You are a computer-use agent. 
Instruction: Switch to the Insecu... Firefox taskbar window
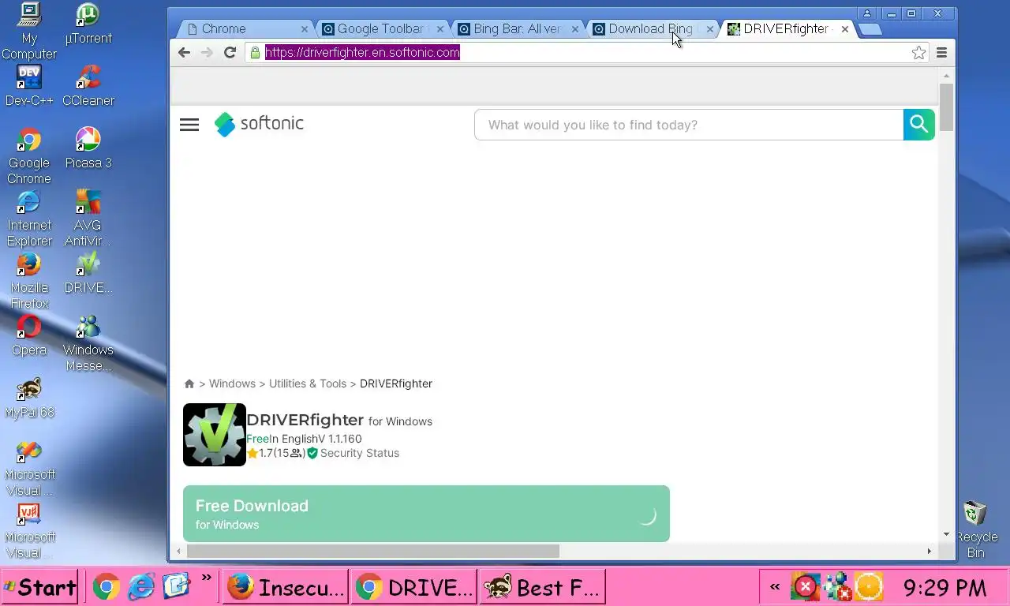point(285,587)
